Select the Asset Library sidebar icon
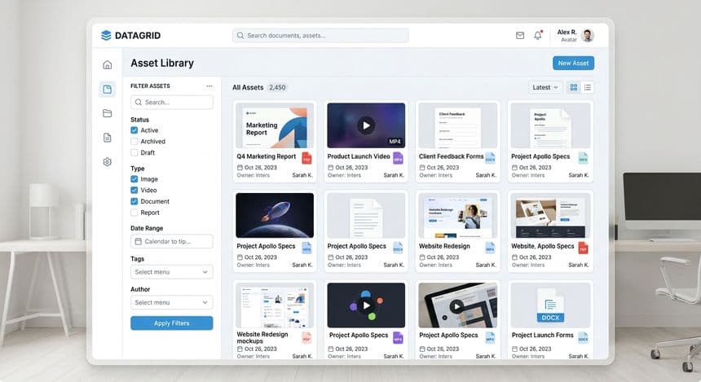 tap(108, 90)
